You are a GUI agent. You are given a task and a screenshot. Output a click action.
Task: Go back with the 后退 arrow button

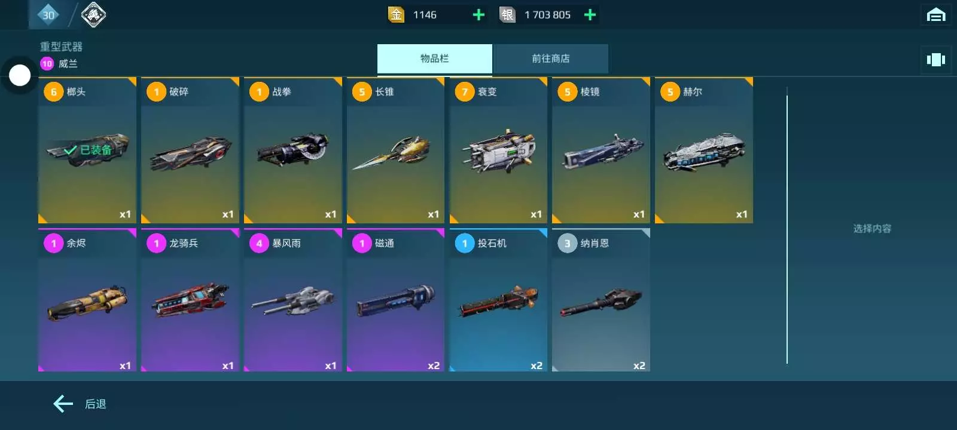click(80, 404)
